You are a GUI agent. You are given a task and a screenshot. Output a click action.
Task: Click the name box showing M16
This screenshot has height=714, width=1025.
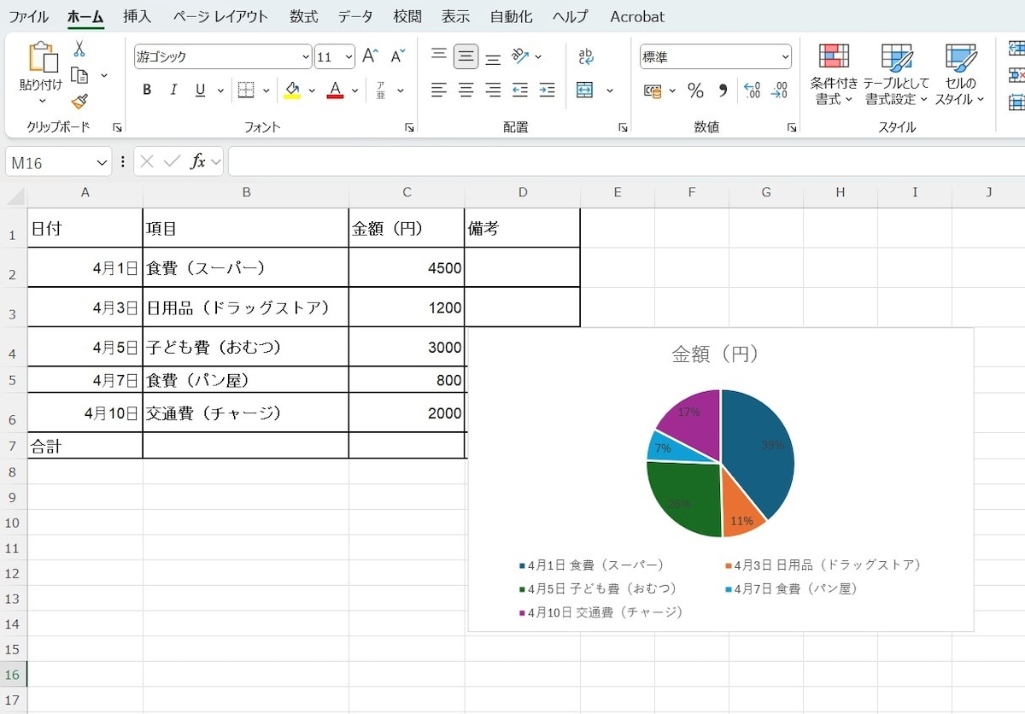click(47, 162)
